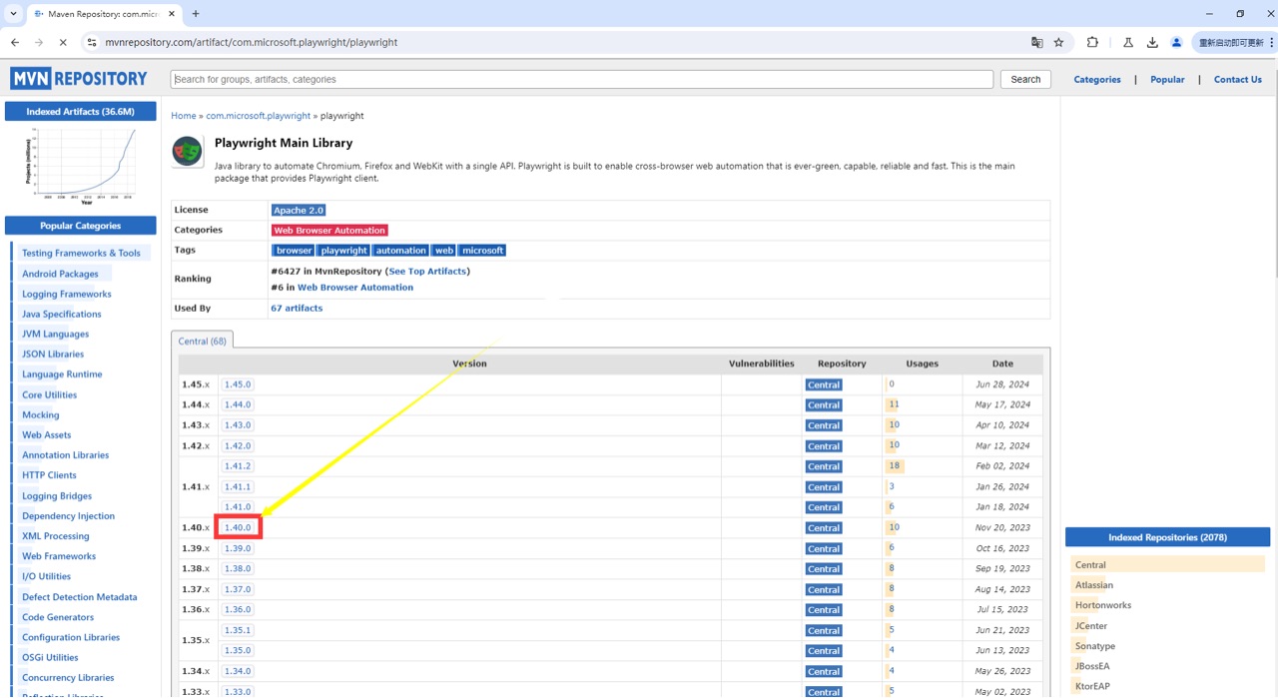The height and width of the screenshot is (698, 1278).
Task: Open Mocking category
Action: [40, 414]
